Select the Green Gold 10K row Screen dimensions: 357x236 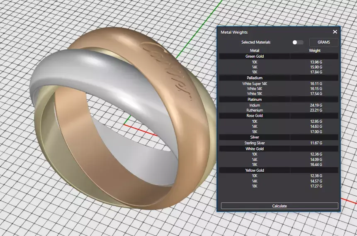279,62
